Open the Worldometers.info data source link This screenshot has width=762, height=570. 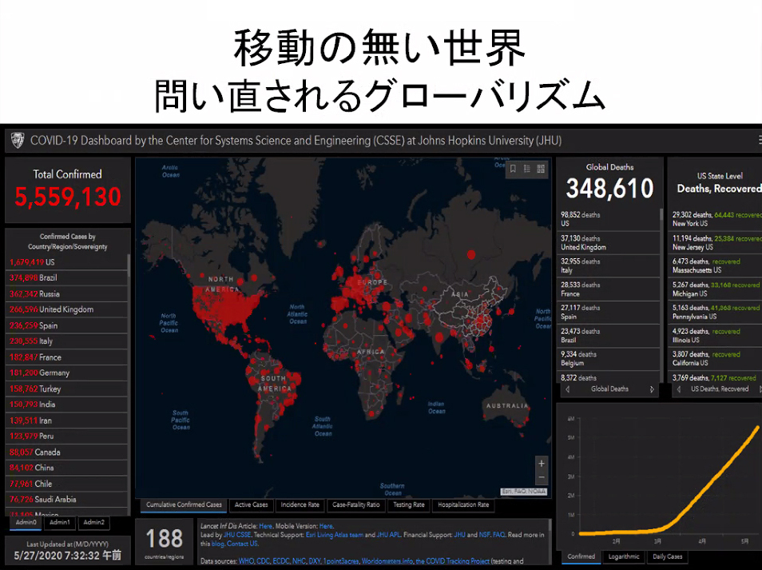click(x=388, y=561)
